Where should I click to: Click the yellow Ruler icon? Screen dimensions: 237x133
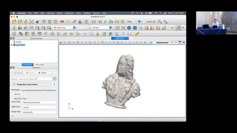click(137, 34)
